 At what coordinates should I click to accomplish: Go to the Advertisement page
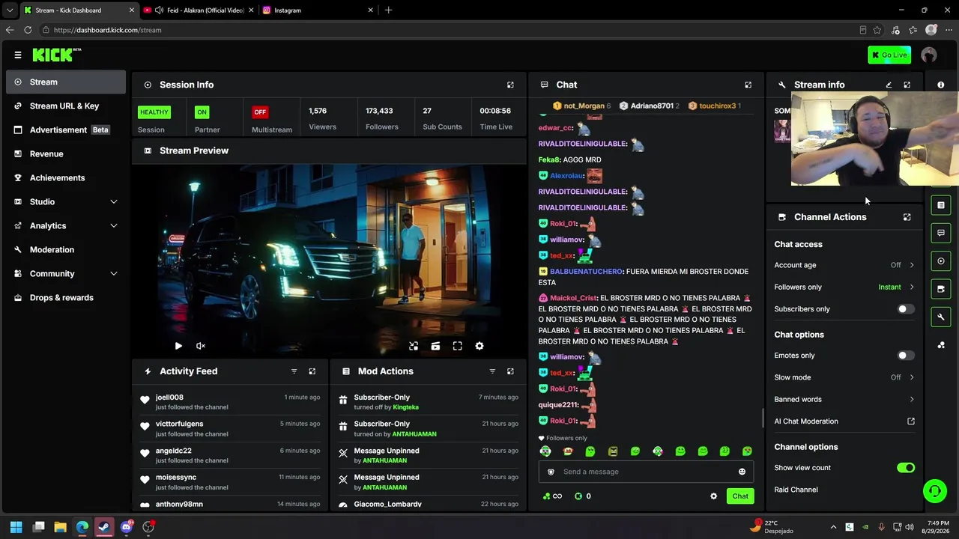click(66, 130)
